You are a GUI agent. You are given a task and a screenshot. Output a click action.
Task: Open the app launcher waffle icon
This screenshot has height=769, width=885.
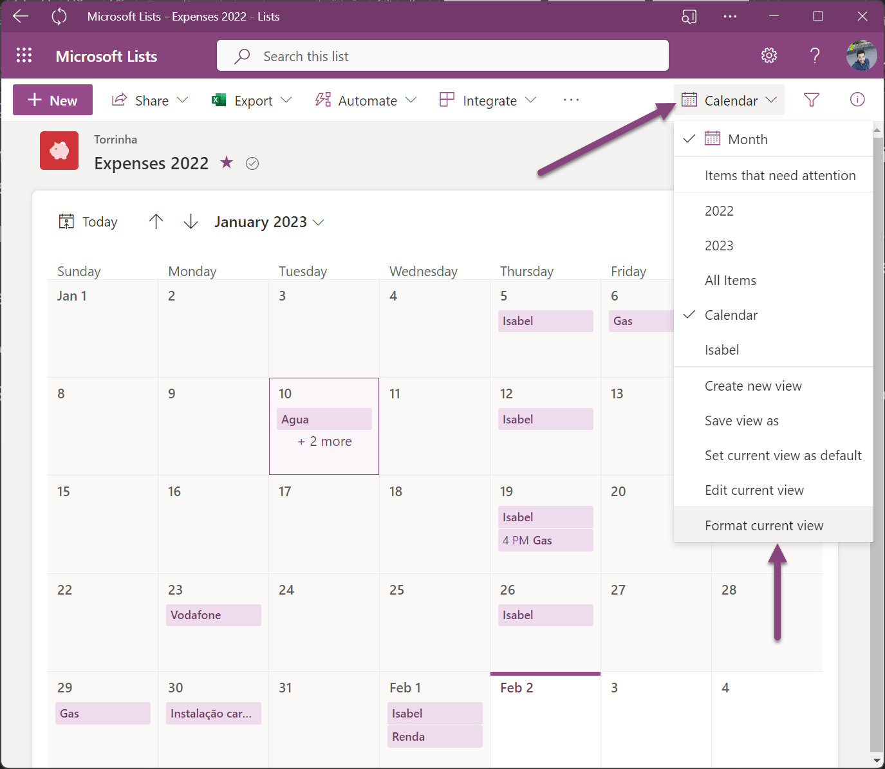point(24,56)
